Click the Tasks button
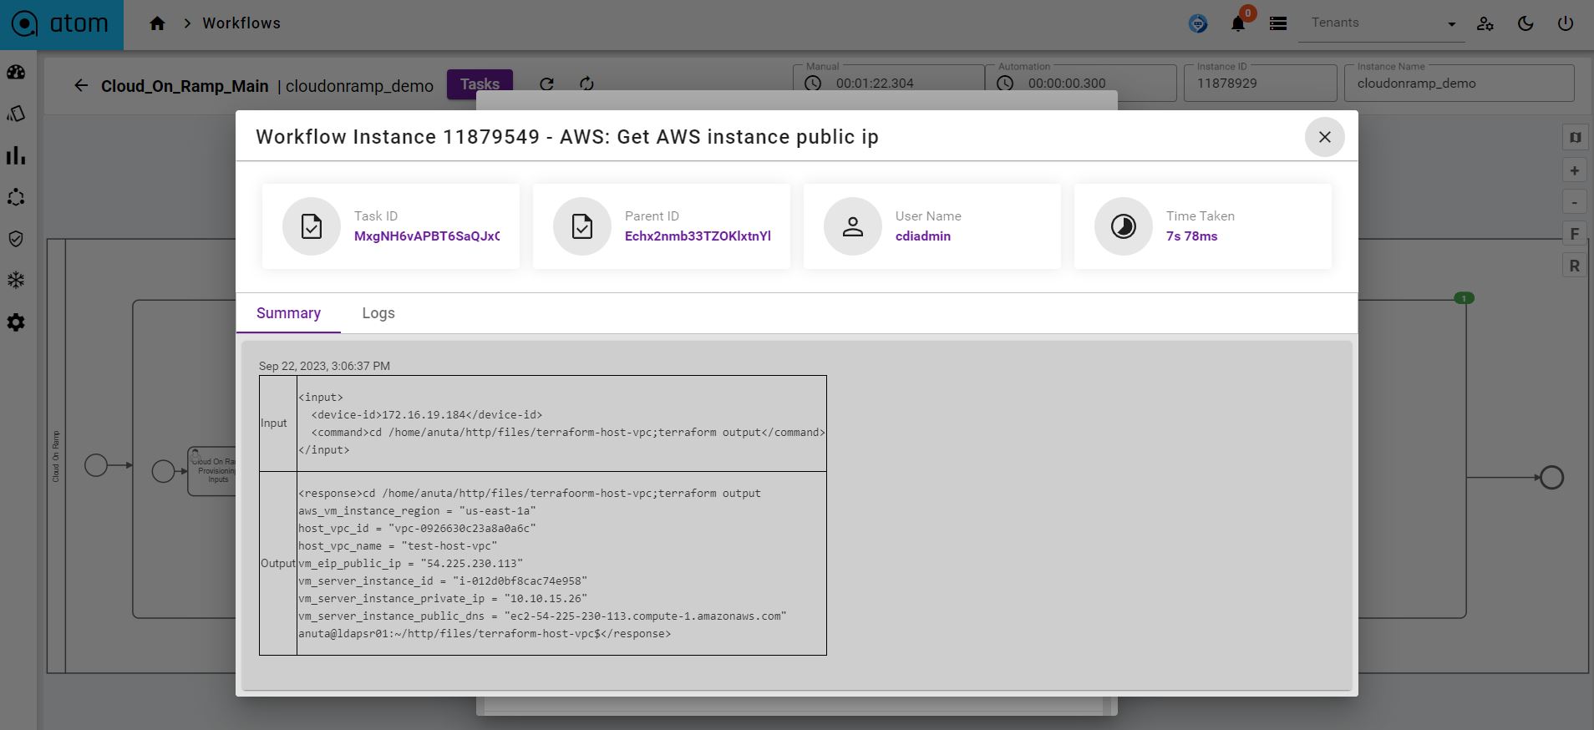Image resolution: width=1594 pixels, height=730 pixels. (x=480, y=84)
